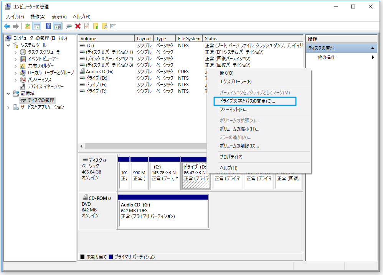Open the 操作(A) menu
Viewport: 383px width, 275px height.
click(38, 16)
